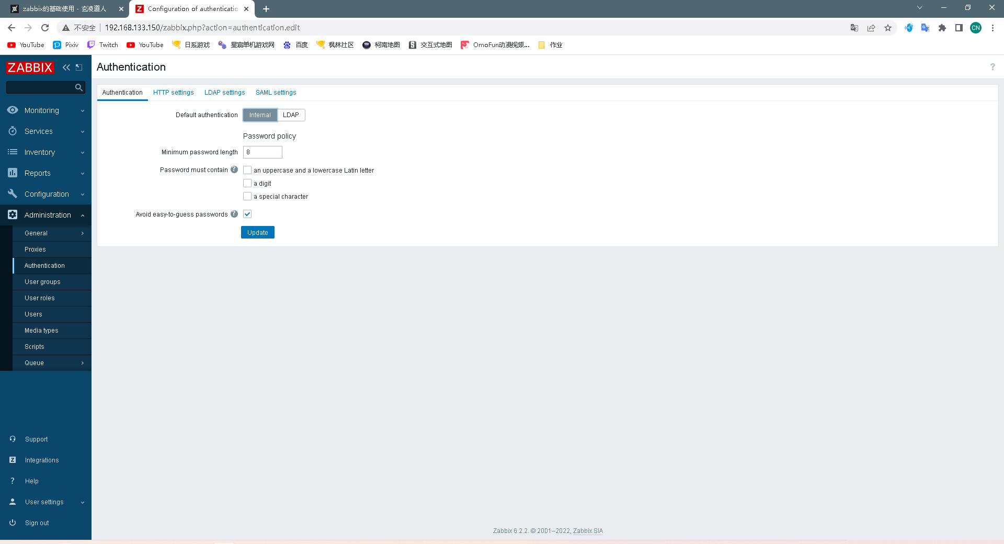The image size is (1004, 544).
Task: Open browser extensions puzzle icon
Action: [x=942, y=28]
